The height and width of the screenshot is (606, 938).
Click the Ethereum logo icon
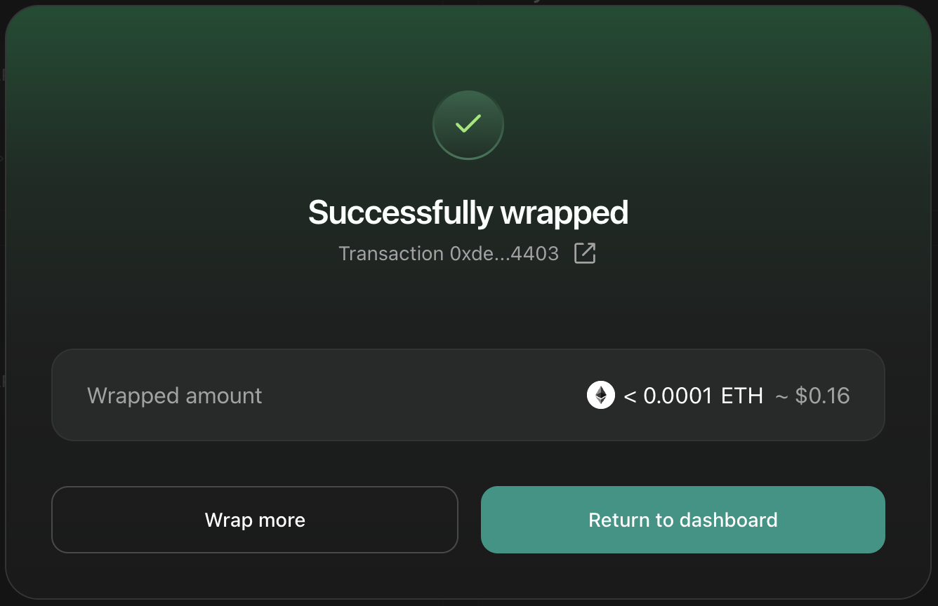pos(601,396)
